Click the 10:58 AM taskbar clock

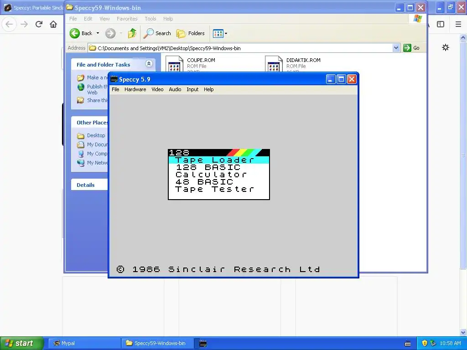coord(450,343)
